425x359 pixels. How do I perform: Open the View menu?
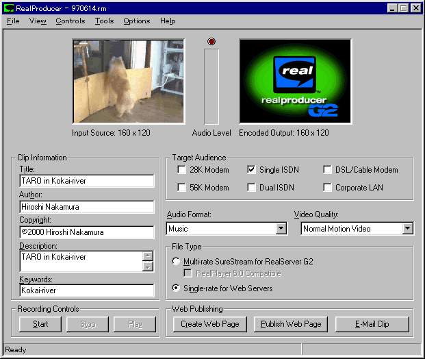click(38, 21)
